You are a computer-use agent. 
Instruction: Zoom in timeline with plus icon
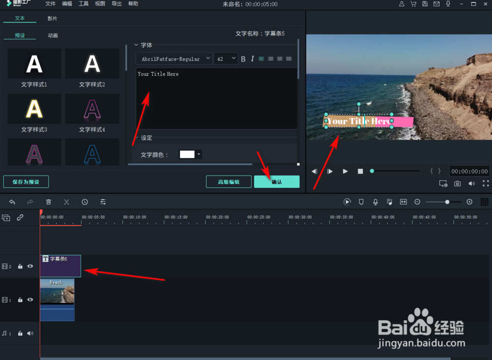point(469,202)
